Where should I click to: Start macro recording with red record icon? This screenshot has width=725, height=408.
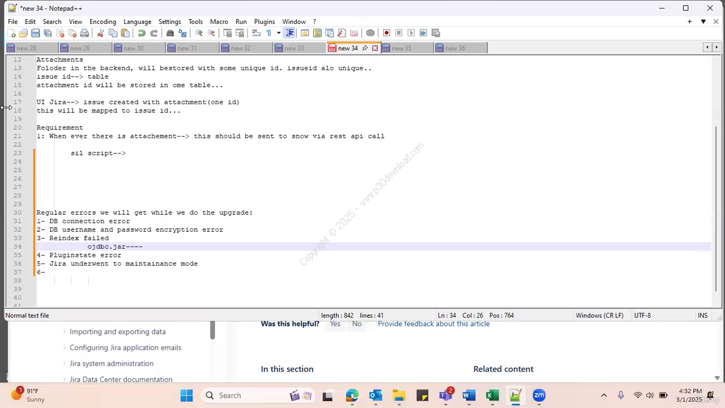(x=386, y=33)
